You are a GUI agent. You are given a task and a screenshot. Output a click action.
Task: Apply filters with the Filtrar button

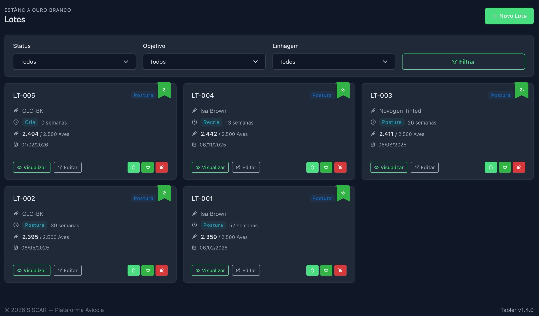pyautogui.click(x=463, y=62)
